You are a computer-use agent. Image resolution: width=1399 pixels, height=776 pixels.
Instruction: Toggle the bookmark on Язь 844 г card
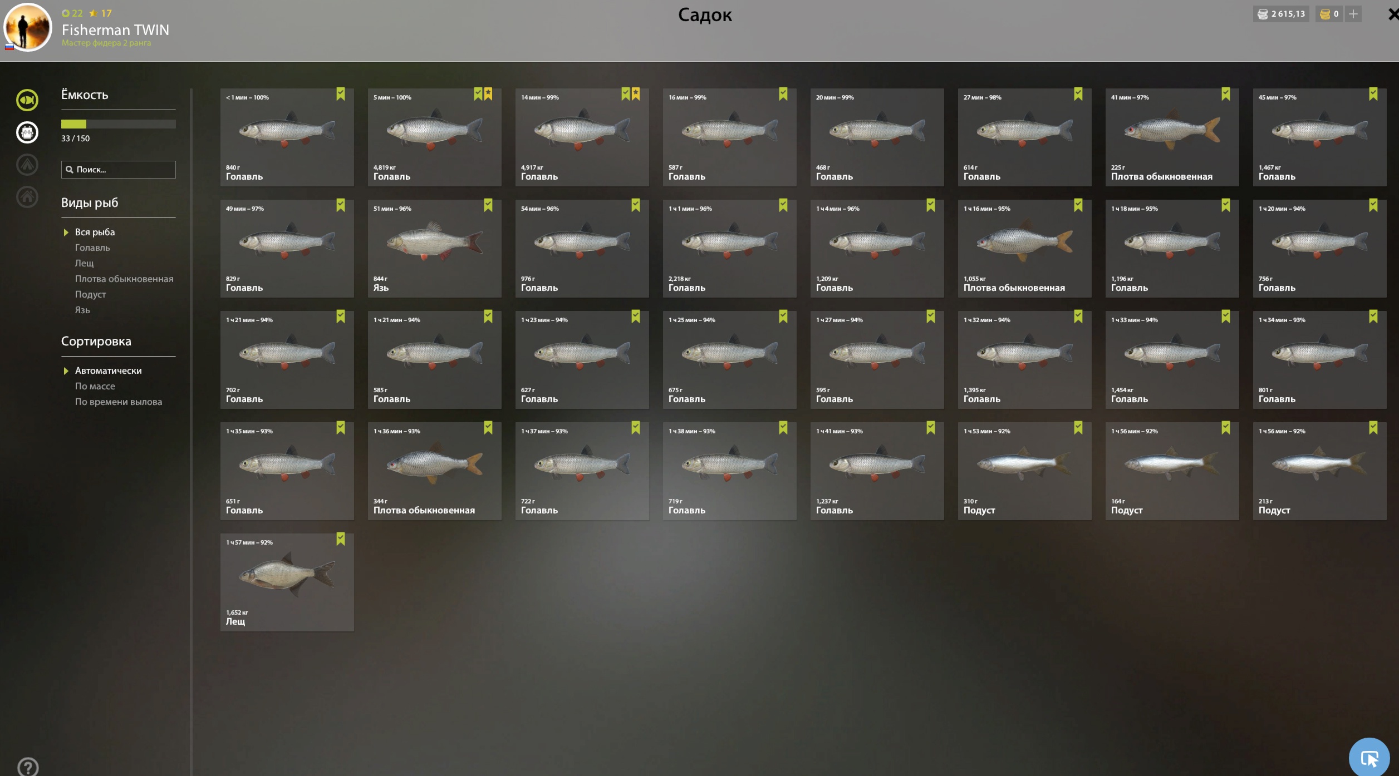488,205
